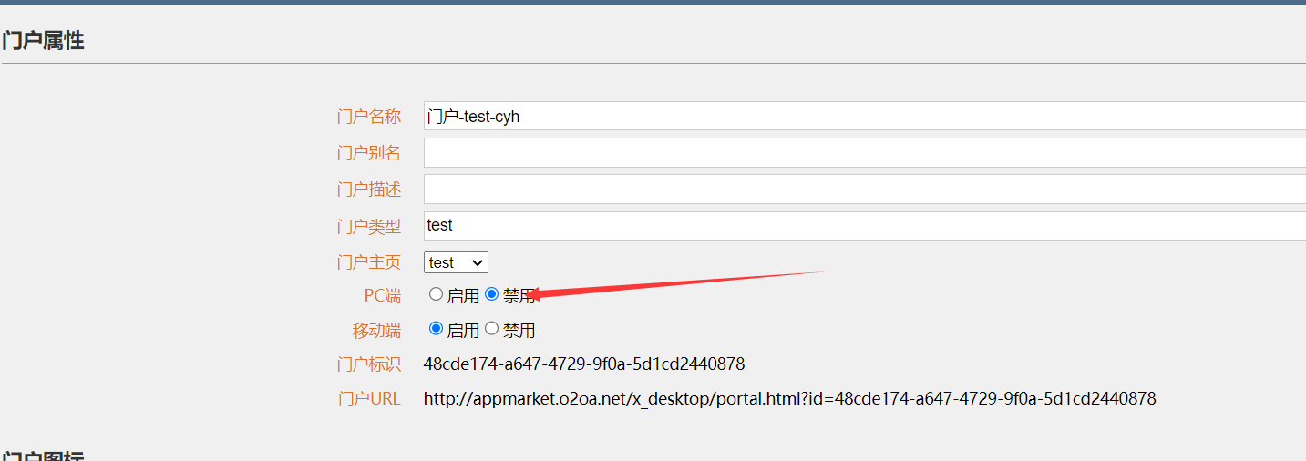Click the 门户标识 ID value text
Screen dimensions: 1306x461
584,364
